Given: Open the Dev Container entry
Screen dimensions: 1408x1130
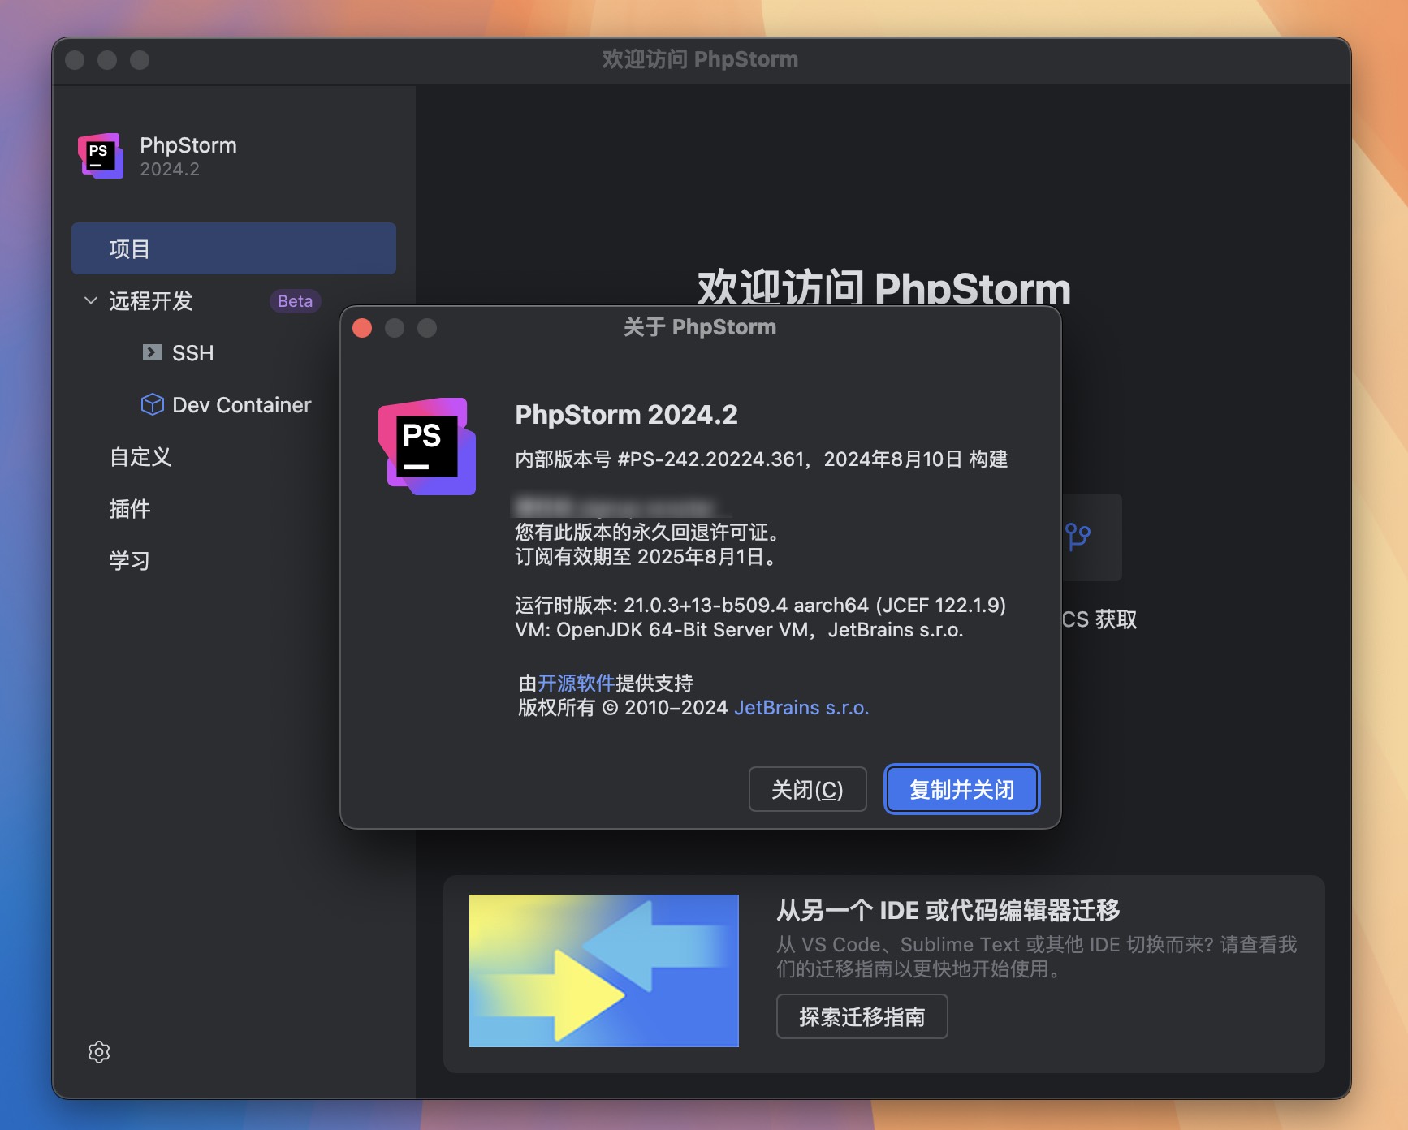Looking at the screenshot, I should (241, 405).
